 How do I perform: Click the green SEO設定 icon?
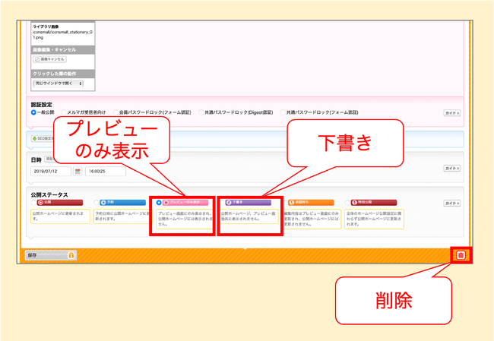click(x=33, y=138)
